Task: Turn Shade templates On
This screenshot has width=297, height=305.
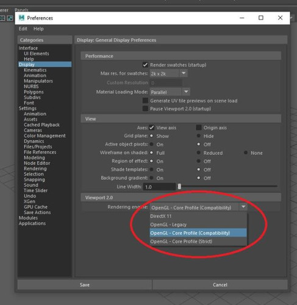Action: [151, 170]
